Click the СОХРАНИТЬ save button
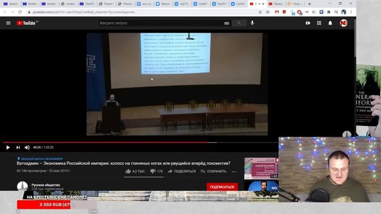The image size is (381, 214). (x=213, y=171)
